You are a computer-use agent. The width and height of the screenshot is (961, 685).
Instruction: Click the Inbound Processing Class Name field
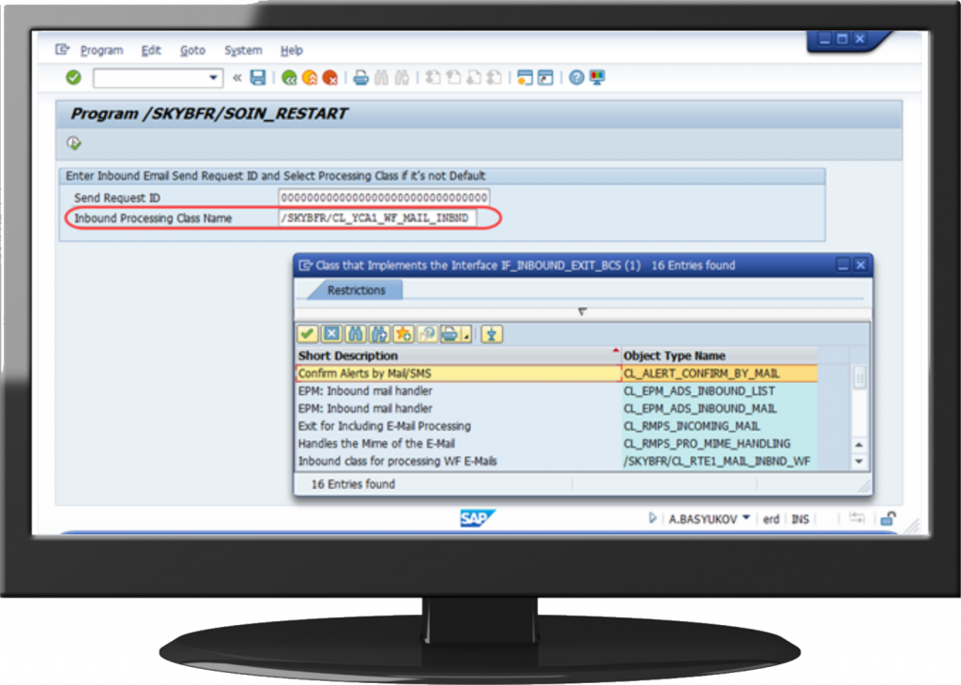[x=377, y=218]
